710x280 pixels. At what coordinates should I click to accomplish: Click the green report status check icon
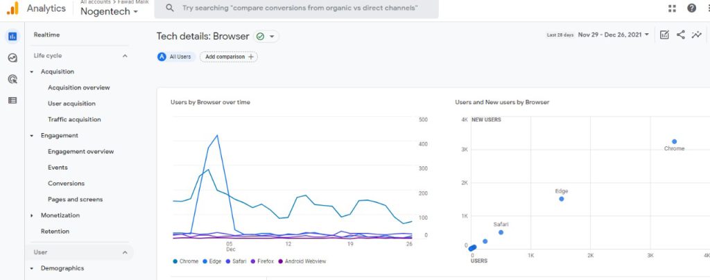click(260, 37)
